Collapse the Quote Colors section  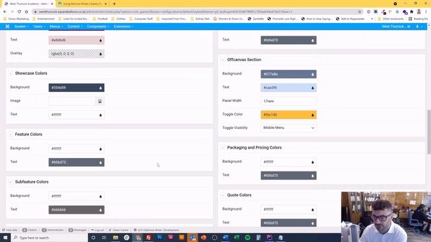pos(223,195)
